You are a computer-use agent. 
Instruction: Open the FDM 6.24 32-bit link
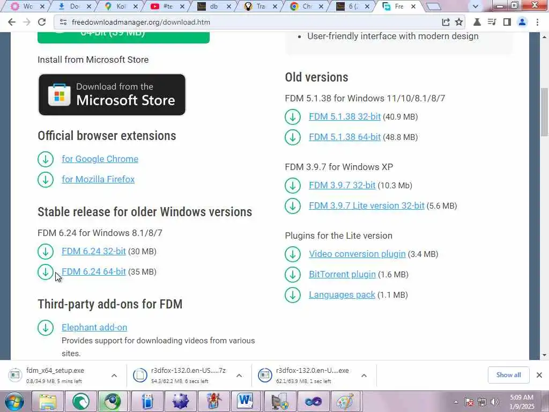(x=93, y=252)
